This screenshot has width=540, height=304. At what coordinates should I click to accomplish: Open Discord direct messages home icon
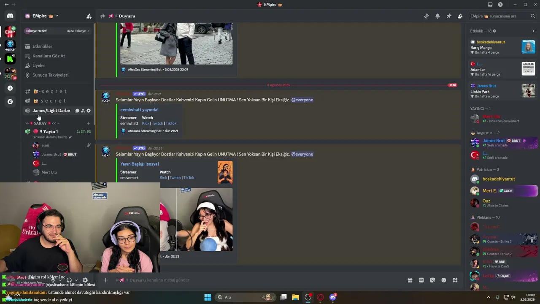(x=10, y=16)
